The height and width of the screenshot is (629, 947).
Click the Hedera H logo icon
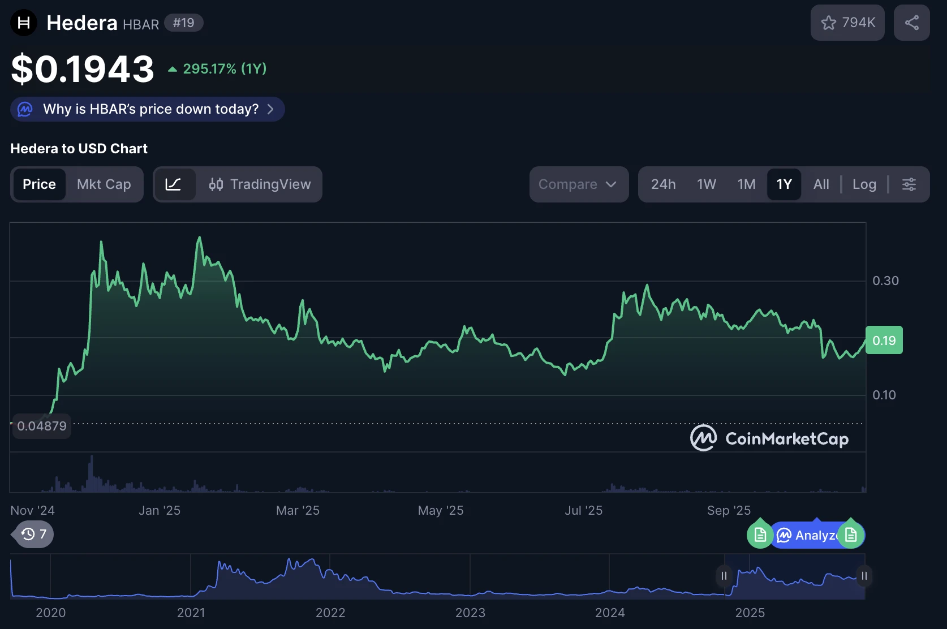click(24, 23)
